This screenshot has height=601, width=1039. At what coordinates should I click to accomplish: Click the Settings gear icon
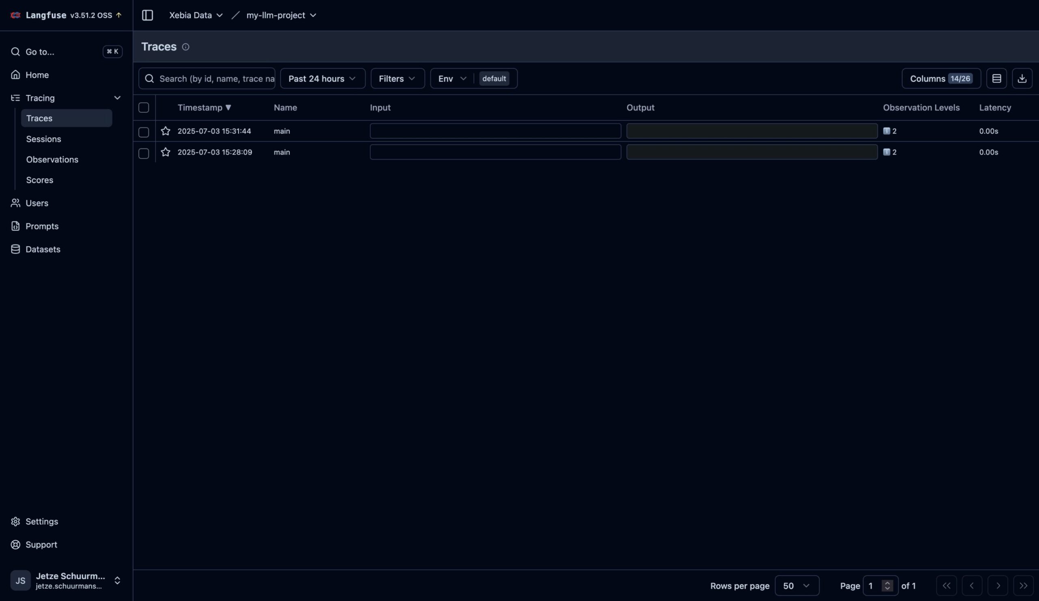click(15, 521)
